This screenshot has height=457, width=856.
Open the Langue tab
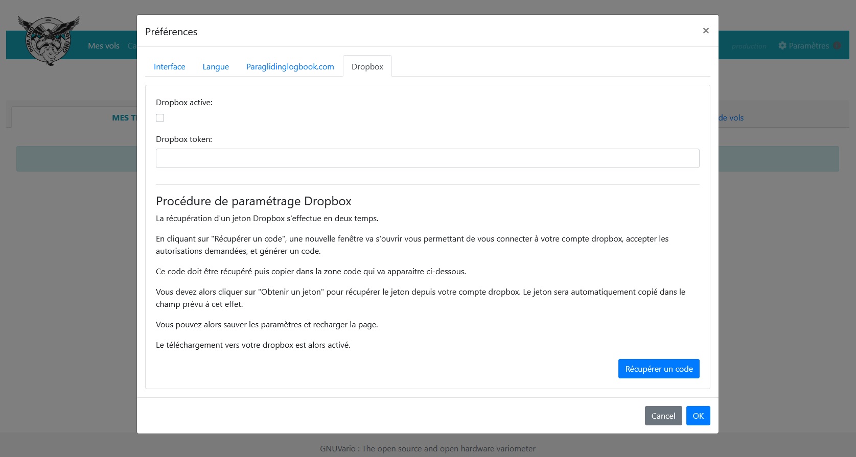216,66
